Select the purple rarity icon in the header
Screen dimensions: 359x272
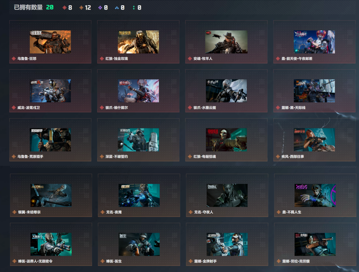click(x=100, y=8)
